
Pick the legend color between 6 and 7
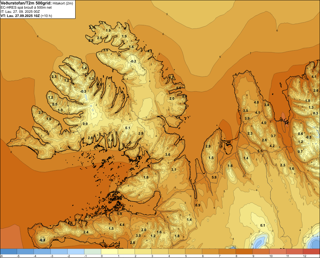[211, 252]
